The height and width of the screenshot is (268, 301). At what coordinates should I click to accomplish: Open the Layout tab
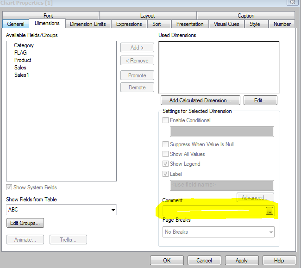(x=147, y=16)
